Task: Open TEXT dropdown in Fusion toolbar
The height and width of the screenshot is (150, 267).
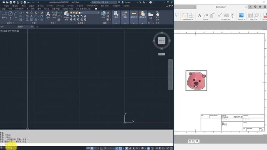Action: (205, 20)
